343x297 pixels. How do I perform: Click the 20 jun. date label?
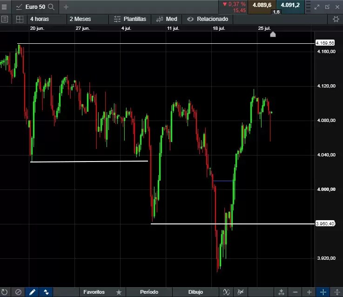click(37, 28)
